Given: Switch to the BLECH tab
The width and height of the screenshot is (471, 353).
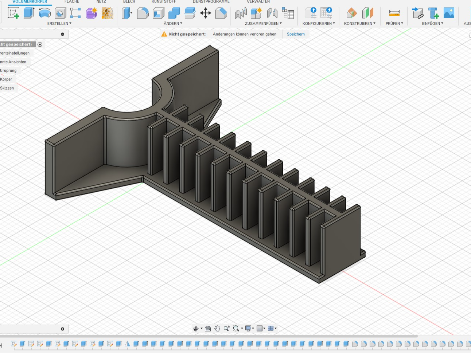Looking at the screenshot, I should [129, 2].
